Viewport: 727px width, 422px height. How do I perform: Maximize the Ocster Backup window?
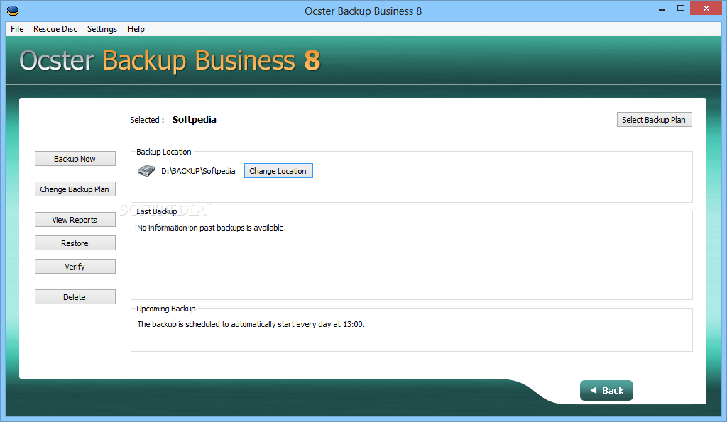click(681, 9)
